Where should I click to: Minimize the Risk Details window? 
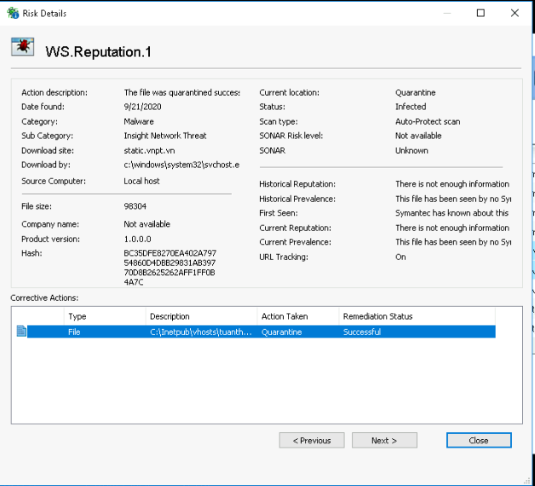coord(447,13)
